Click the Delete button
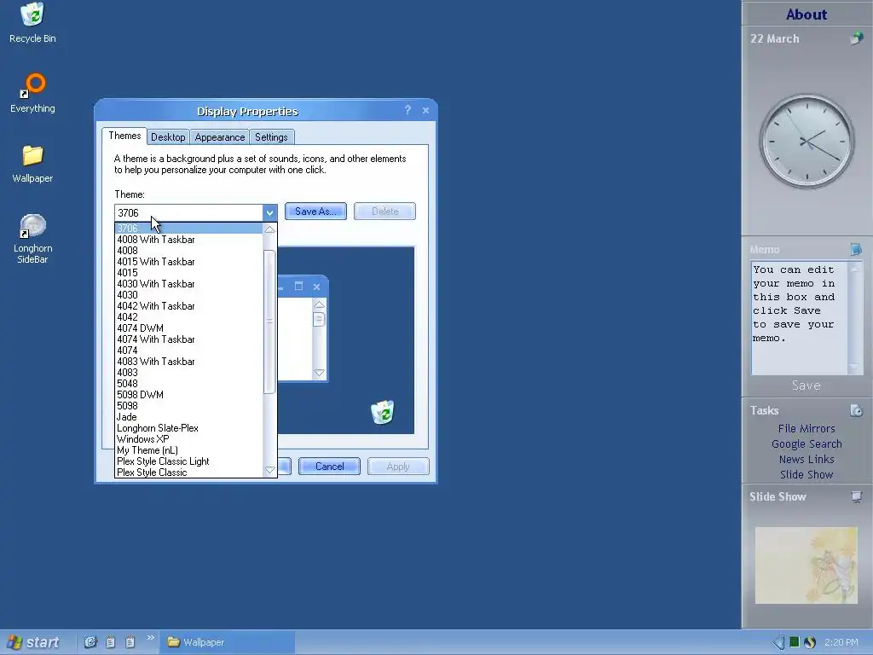The width and height of the screenshot is (873, 655). (x=384, y=212)
